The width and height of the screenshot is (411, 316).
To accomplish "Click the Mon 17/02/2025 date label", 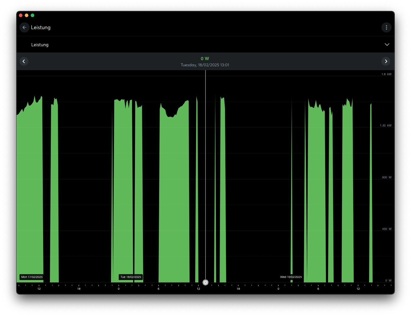I will (x=32, y=277).
